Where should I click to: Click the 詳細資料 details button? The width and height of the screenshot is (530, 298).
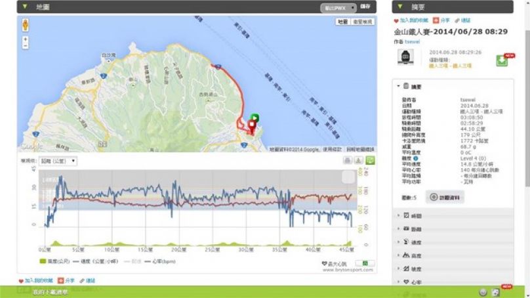coord(444,197)
